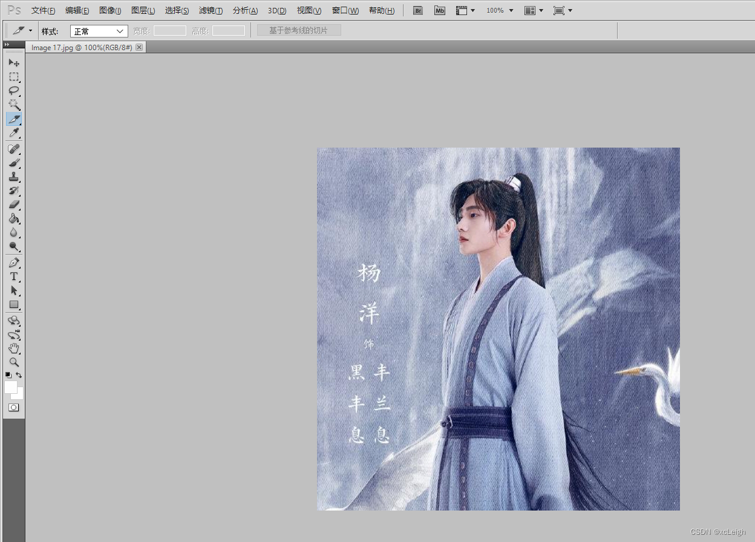Open the background color swatch

click(20, 395)
